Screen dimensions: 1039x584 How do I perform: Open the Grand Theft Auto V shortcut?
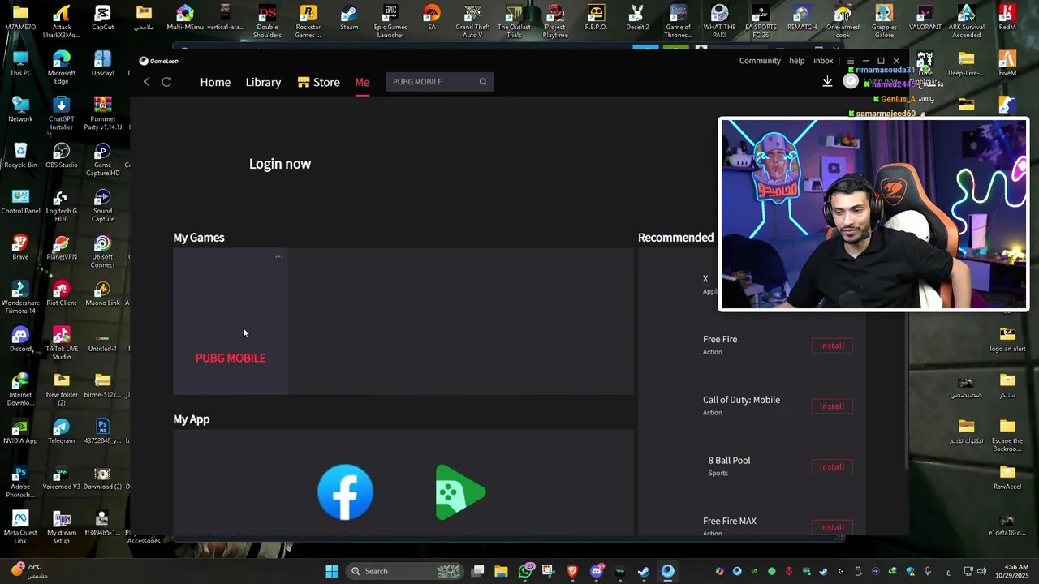click(472, 21)
